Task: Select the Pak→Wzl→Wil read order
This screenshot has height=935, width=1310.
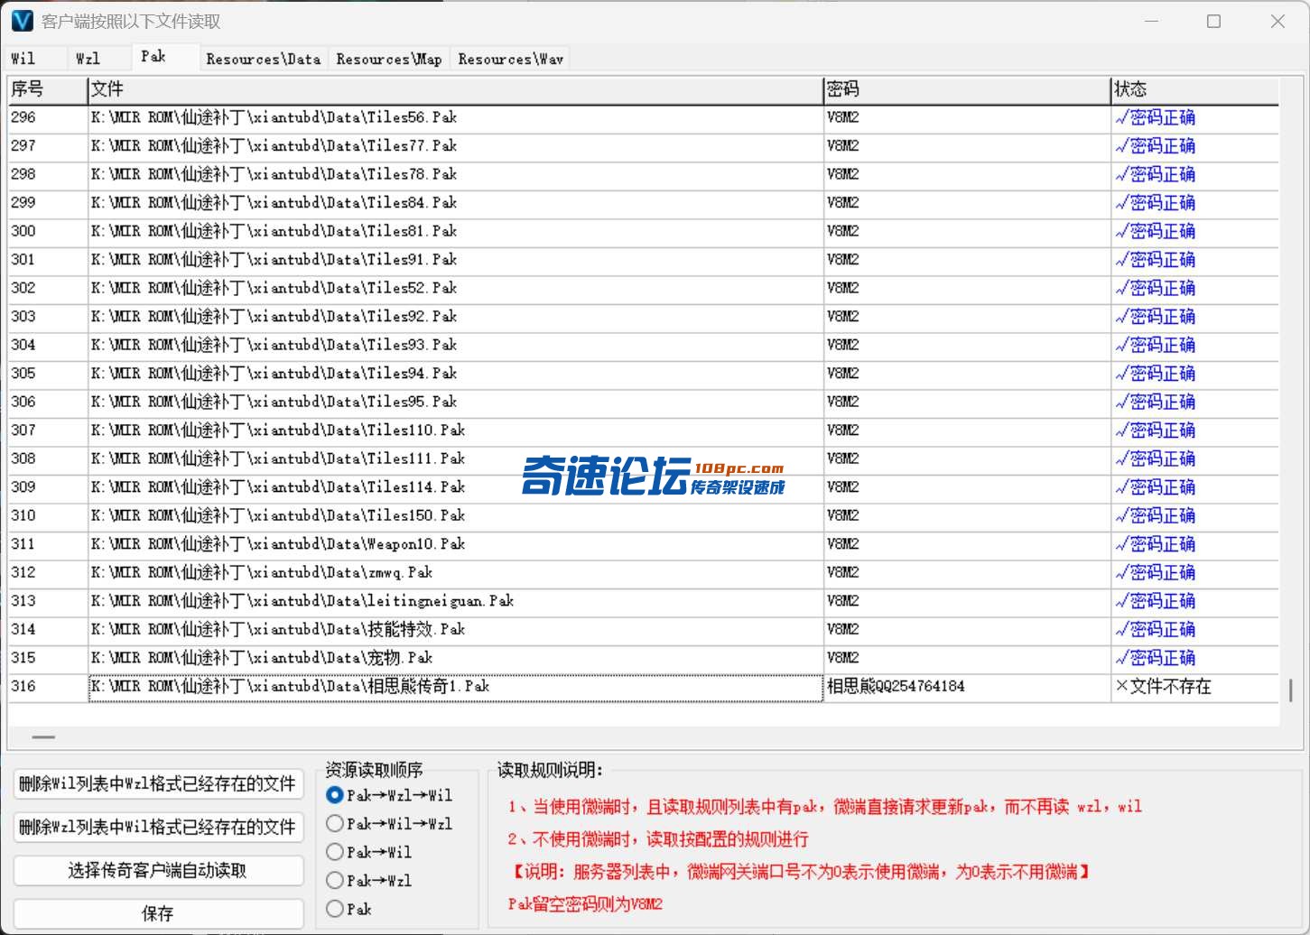Action: [389, 795]
